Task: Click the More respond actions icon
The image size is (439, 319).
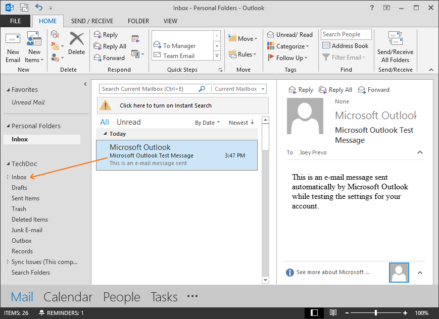Action: click(135, 54)
